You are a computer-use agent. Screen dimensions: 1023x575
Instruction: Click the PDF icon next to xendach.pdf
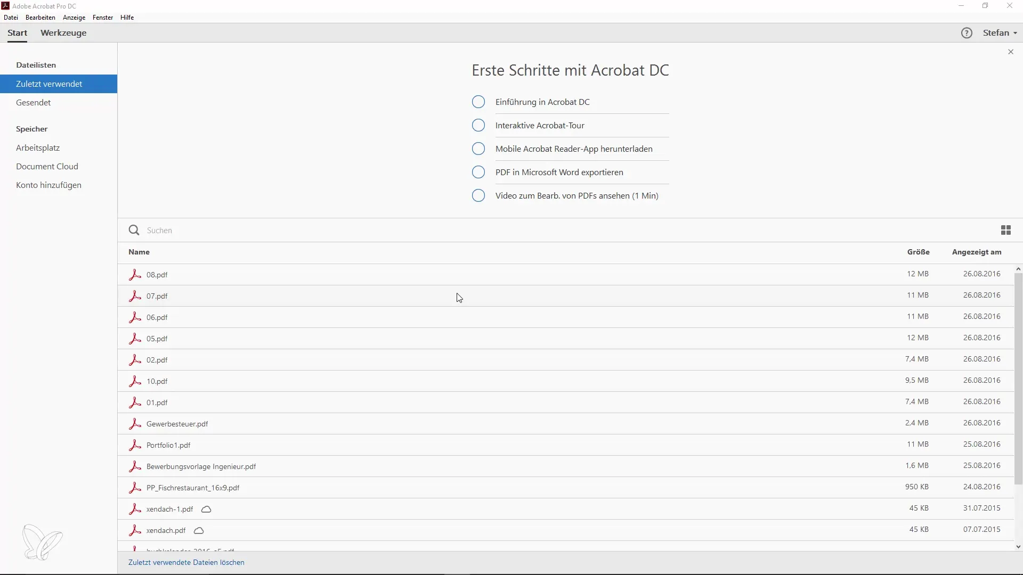pyautogui.click(x=135, y=530)
